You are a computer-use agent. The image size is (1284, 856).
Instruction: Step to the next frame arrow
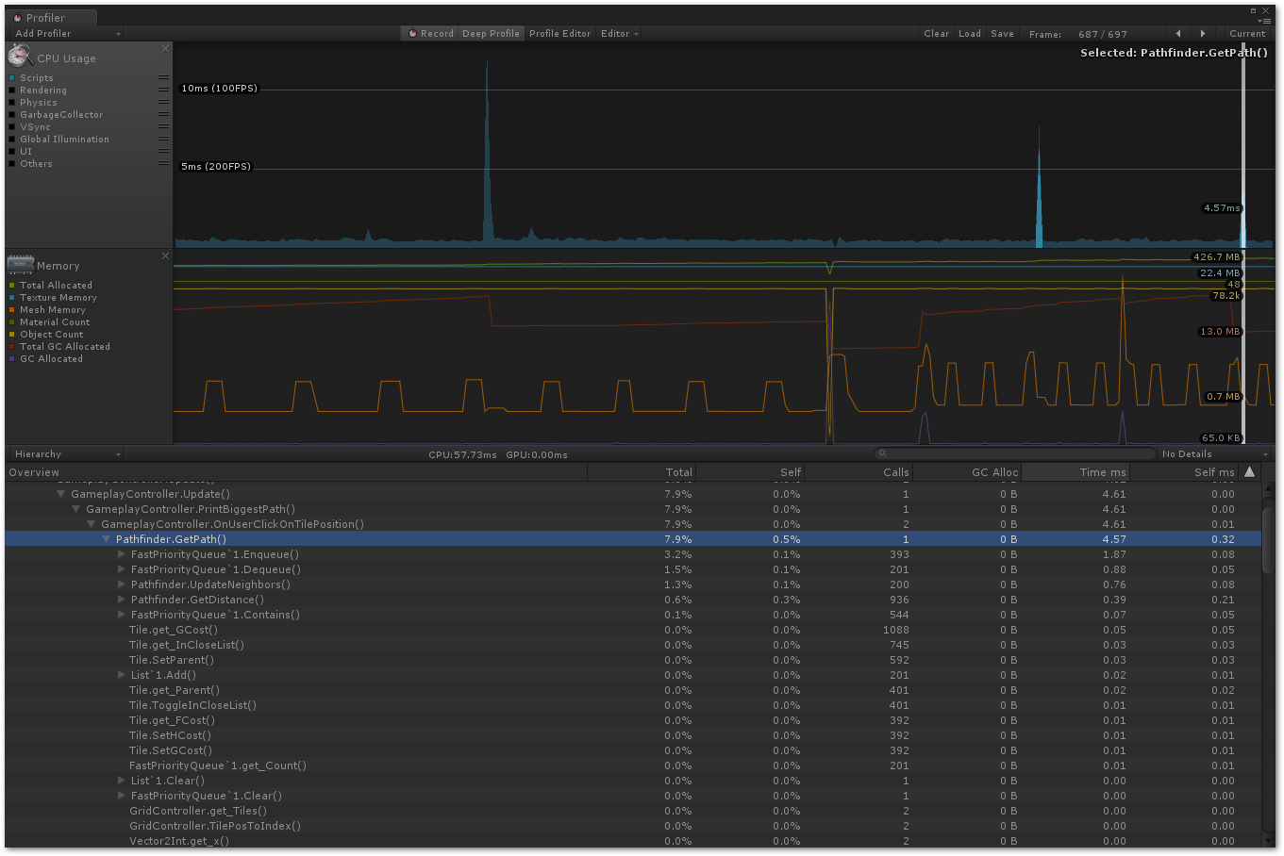click(1202, 33)
